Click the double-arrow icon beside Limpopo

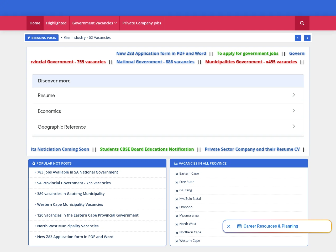coord(177,207)
